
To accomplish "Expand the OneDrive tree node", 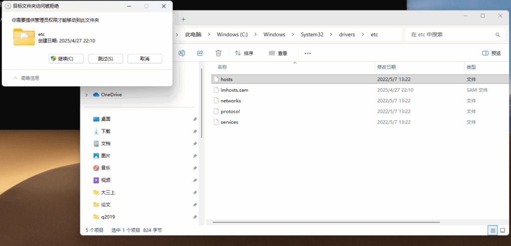I will [x=86, y=95].
